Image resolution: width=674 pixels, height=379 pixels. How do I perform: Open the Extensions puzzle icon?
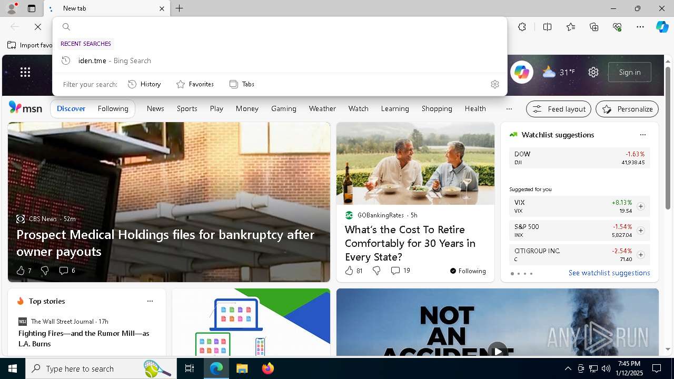[x=522, y=27]
